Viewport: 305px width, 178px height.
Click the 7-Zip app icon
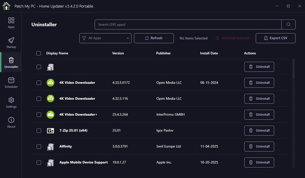click(x=50, y=131)
